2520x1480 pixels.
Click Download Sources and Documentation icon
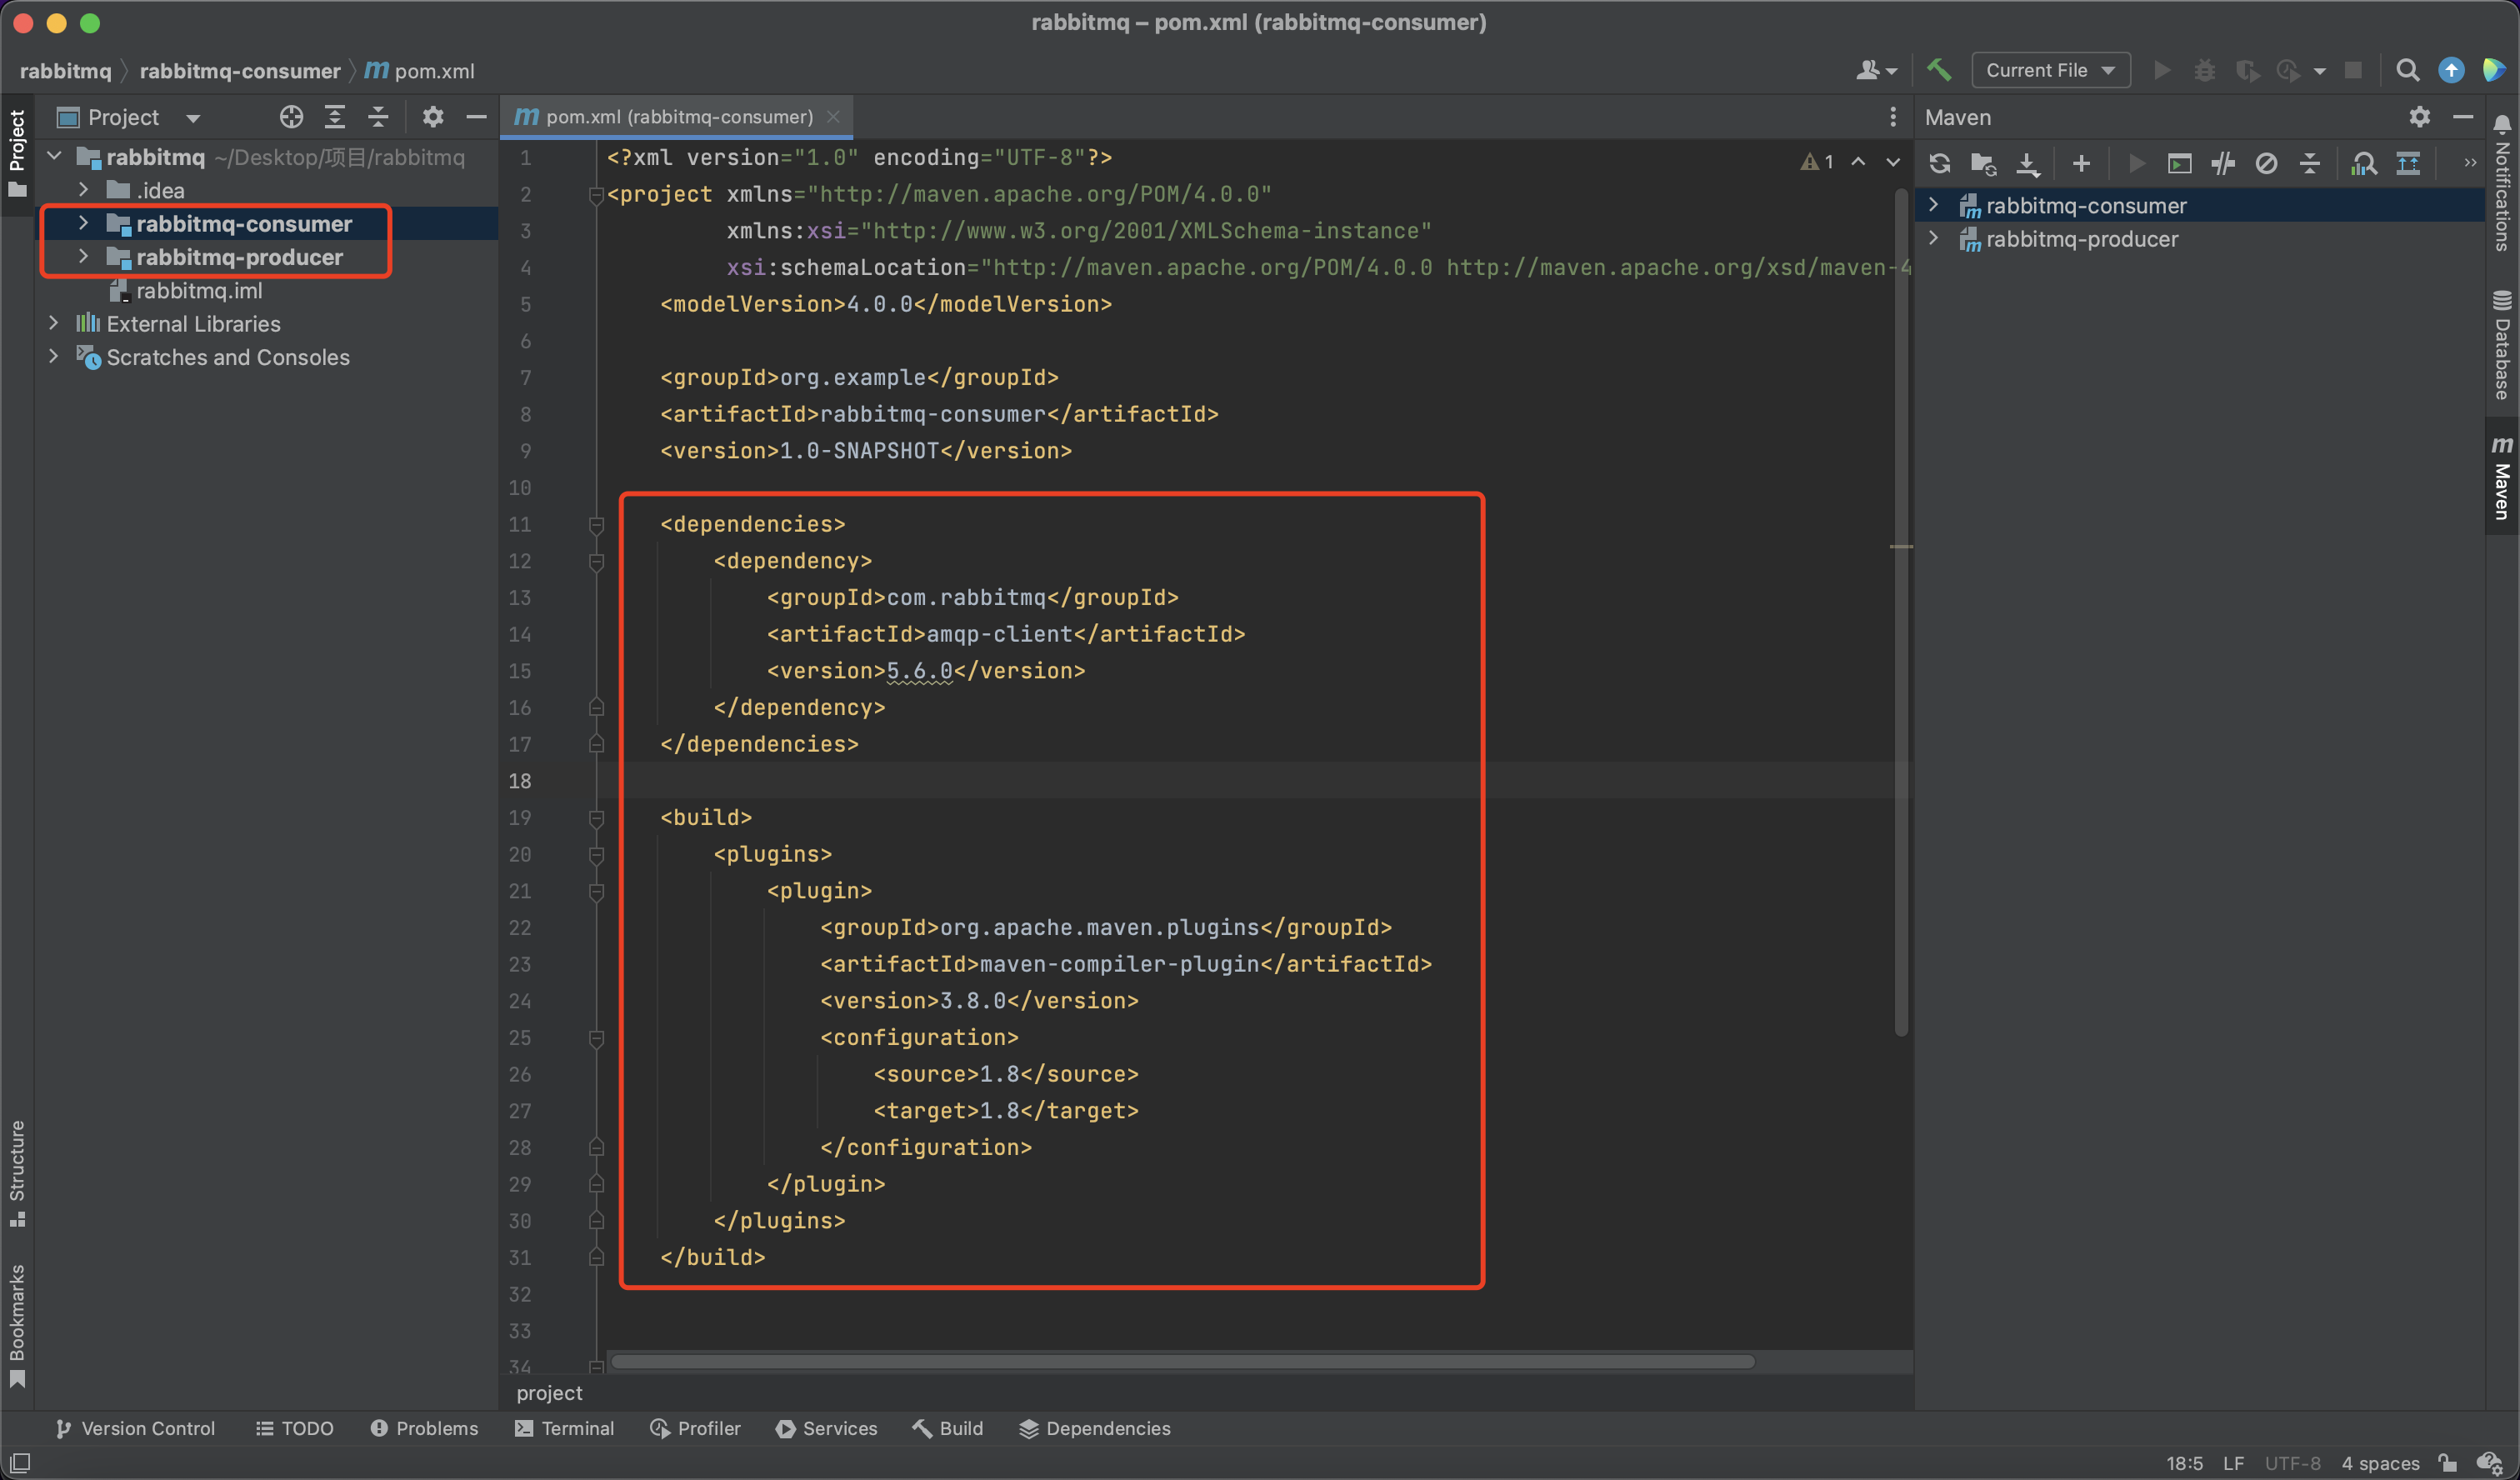[x=2027, y=164]
